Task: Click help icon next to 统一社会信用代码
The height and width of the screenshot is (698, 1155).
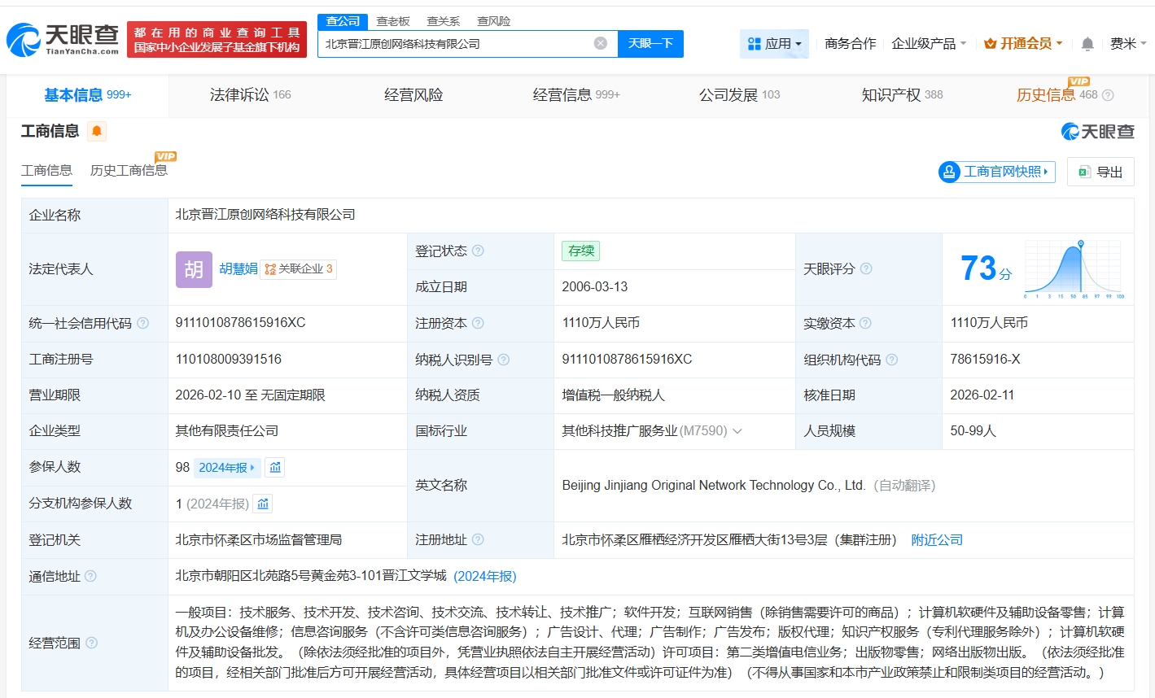Action: pyautogui.click(x=143, y=323)
